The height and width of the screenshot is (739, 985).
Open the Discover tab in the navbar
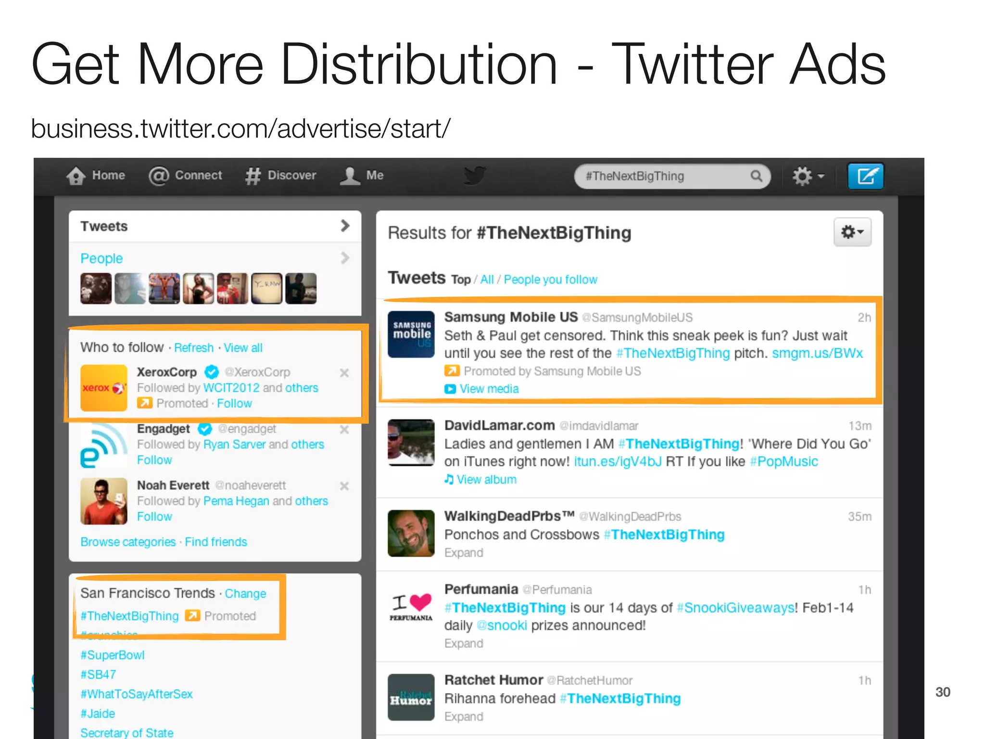pos(280,176)
